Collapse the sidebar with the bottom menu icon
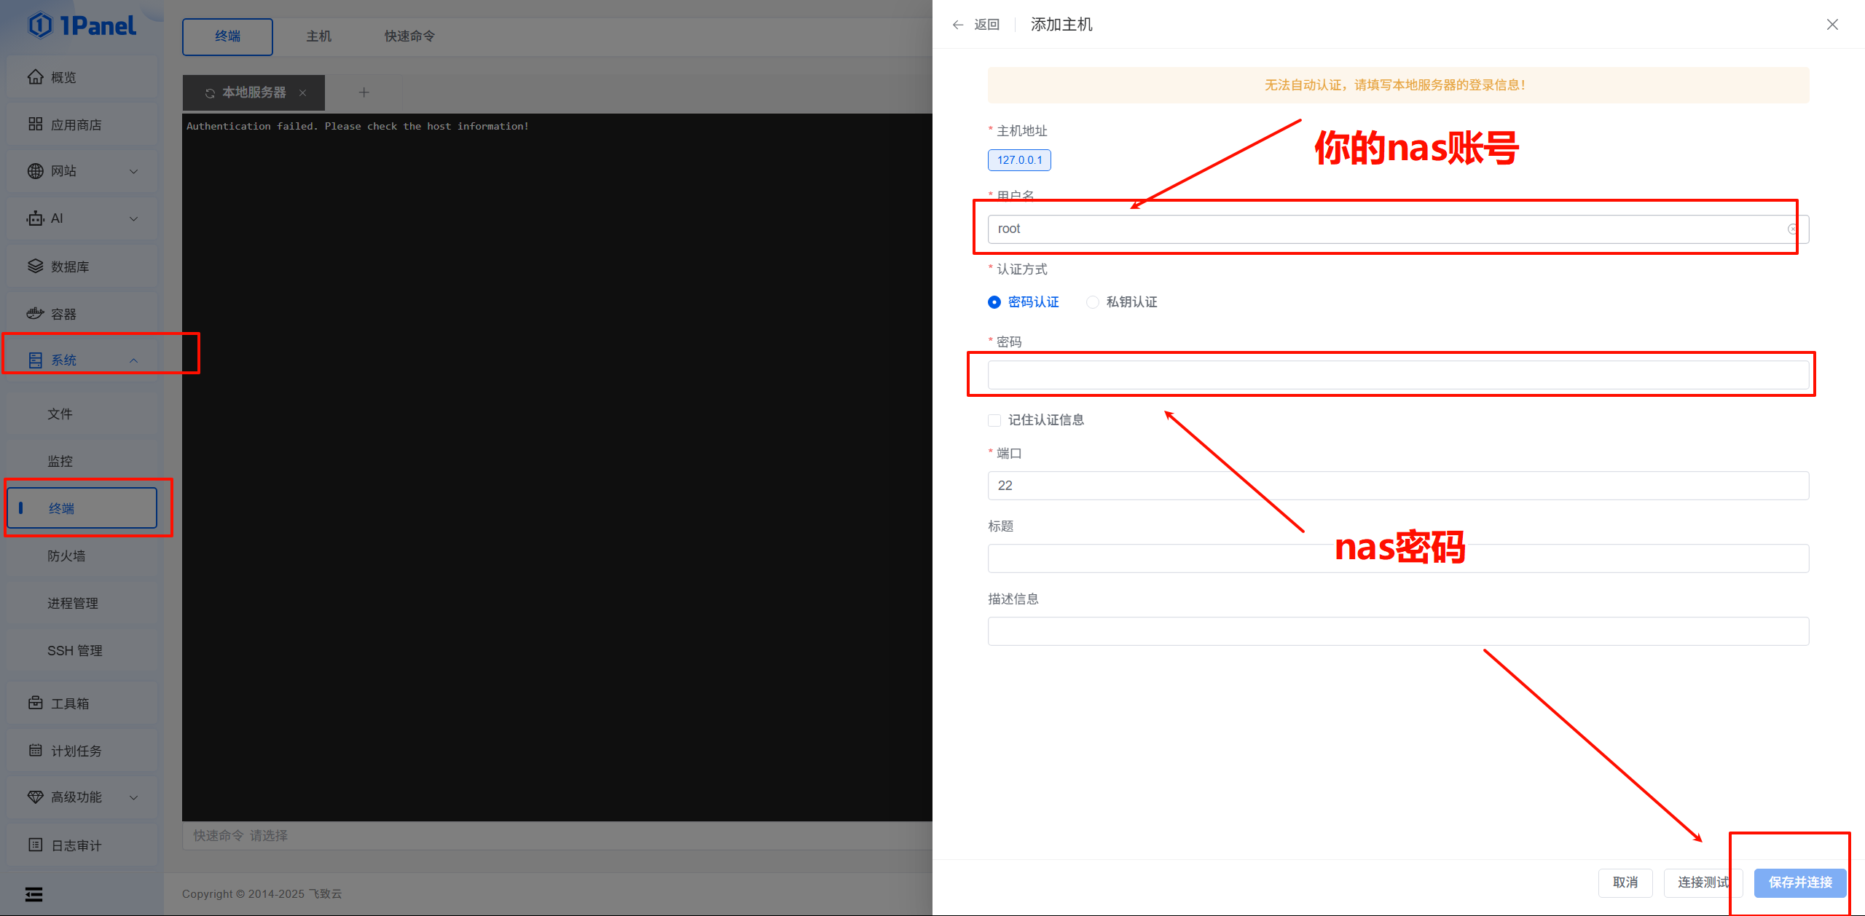1865x916 pixels. pos(34,894)
